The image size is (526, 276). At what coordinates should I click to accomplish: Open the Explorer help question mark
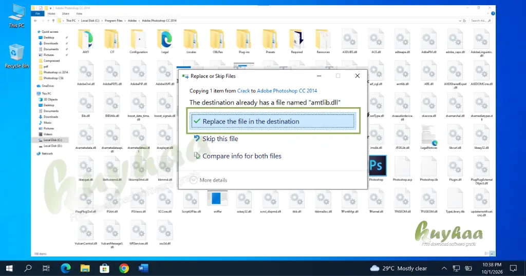(493, 14)
